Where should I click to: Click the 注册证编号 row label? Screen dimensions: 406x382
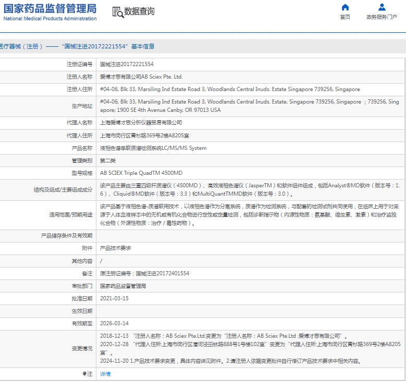coord(79,64)
